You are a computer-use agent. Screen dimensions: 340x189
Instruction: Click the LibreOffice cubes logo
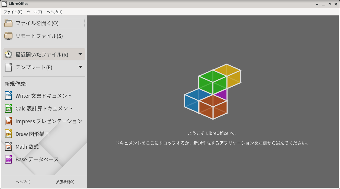click(213, 92)
